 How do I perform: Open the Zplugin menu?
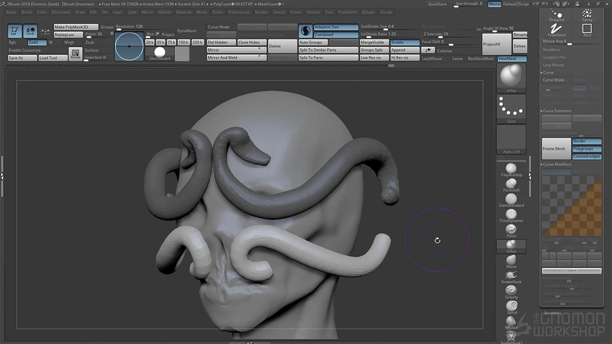tap(368, 12)
